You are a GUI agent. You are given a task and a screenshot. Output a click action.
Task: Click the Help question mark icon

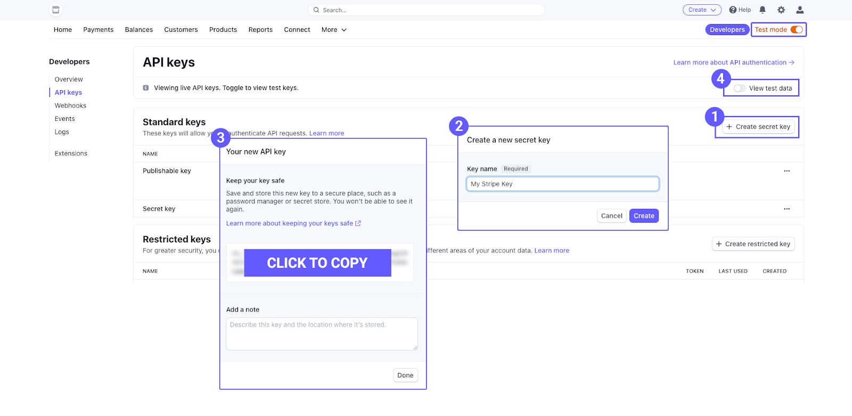point(733,10)
